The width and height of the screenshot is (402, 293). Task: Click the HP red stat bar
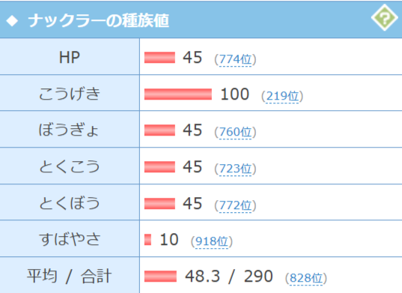(x=159, y=58)
